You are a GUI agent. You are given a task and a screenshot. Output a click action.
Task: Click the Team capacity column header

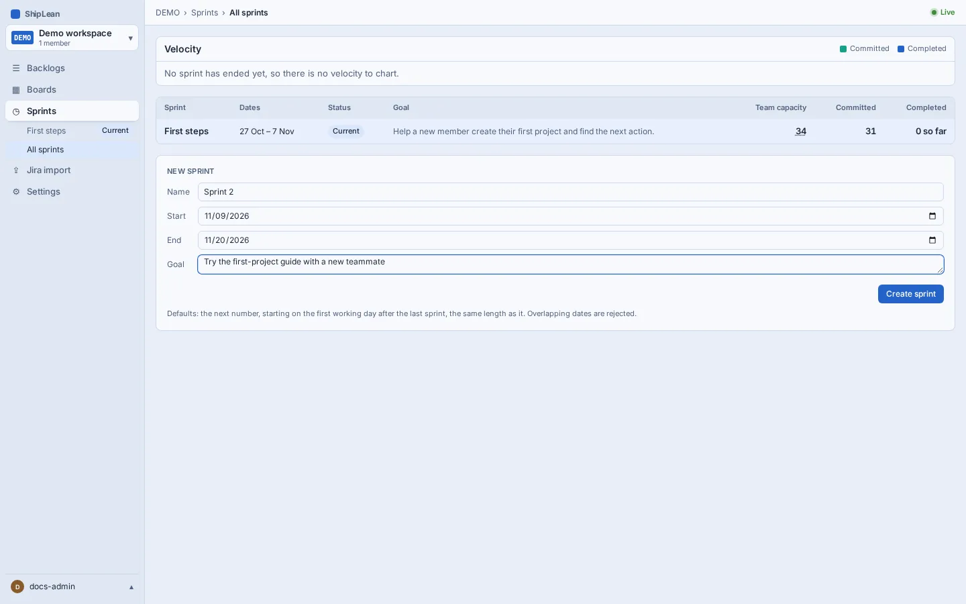pos(781,108)
